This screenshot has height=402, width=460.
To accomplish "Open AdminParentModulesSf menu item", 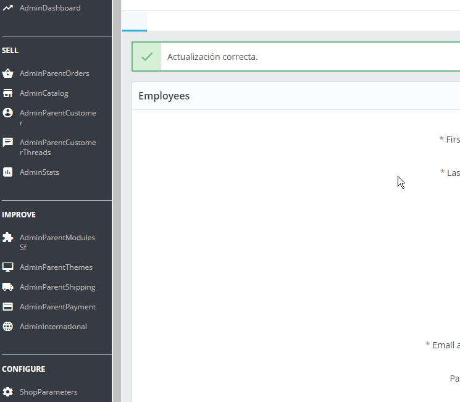I will coord(57,243).
